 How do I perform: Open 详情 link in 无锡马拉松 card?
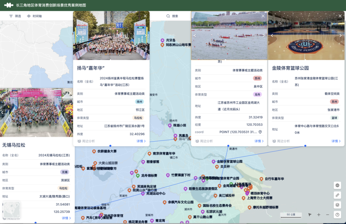tap(66, 218)
